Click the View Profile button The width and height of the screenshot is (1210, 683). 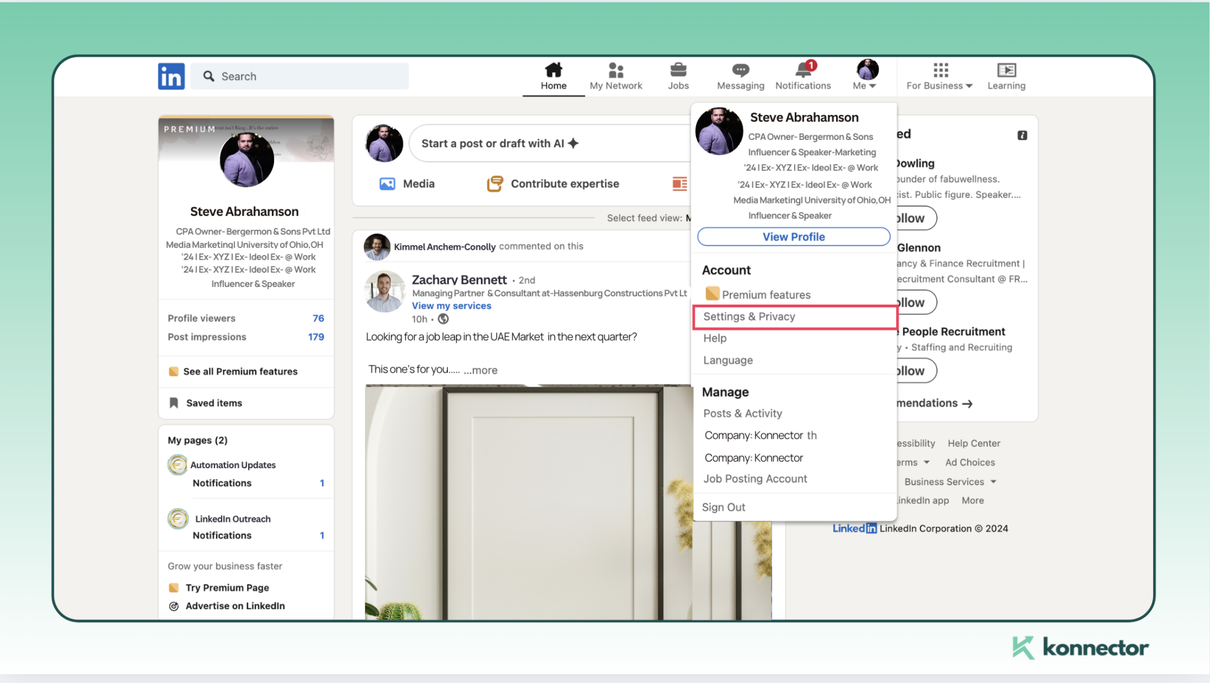(x=793, y=236)
